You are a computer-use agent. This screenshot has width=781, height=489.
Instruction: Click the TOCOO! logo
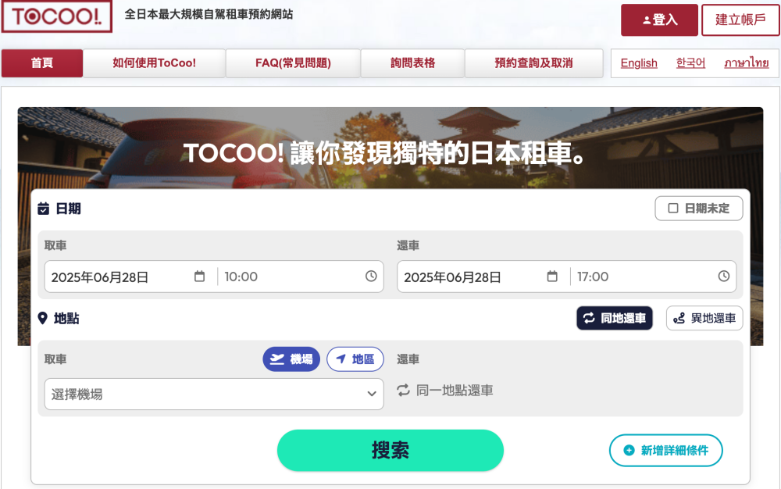pyautogui.click(x=57, y=16)
